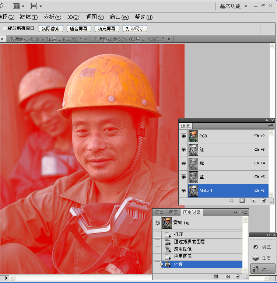Open the Screen Mode dropdown arrow
277x283 pixels.
[41, 7]
